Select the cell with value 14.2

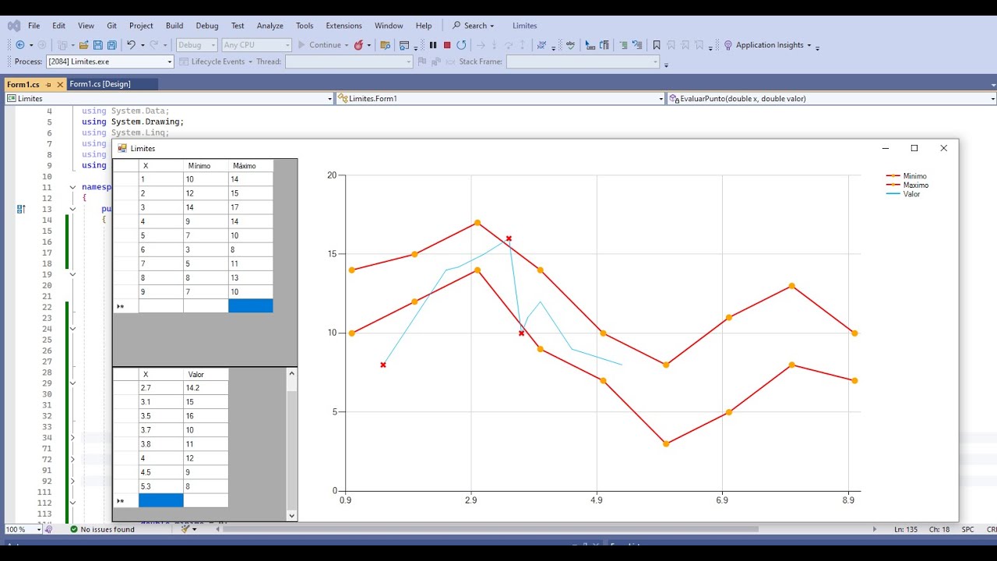(206, 388)
